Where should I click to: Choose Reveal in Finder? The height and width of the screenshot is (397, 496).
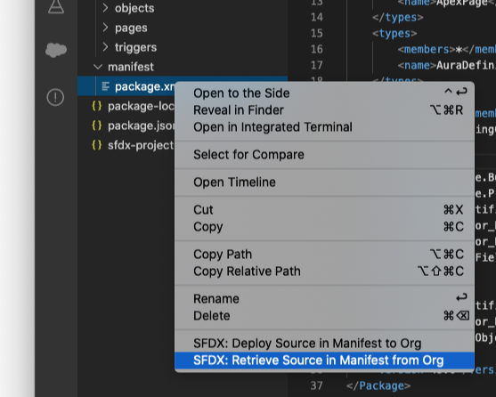click(x=324, y=110)
